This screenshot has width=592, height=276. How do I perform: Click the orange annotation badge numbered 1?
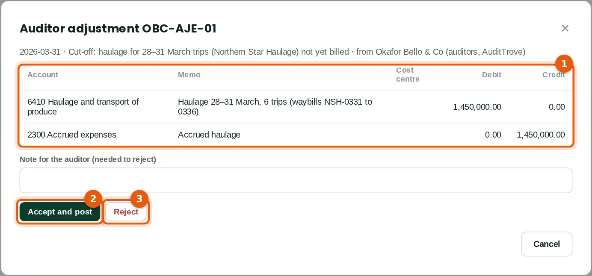coord(564,64)
